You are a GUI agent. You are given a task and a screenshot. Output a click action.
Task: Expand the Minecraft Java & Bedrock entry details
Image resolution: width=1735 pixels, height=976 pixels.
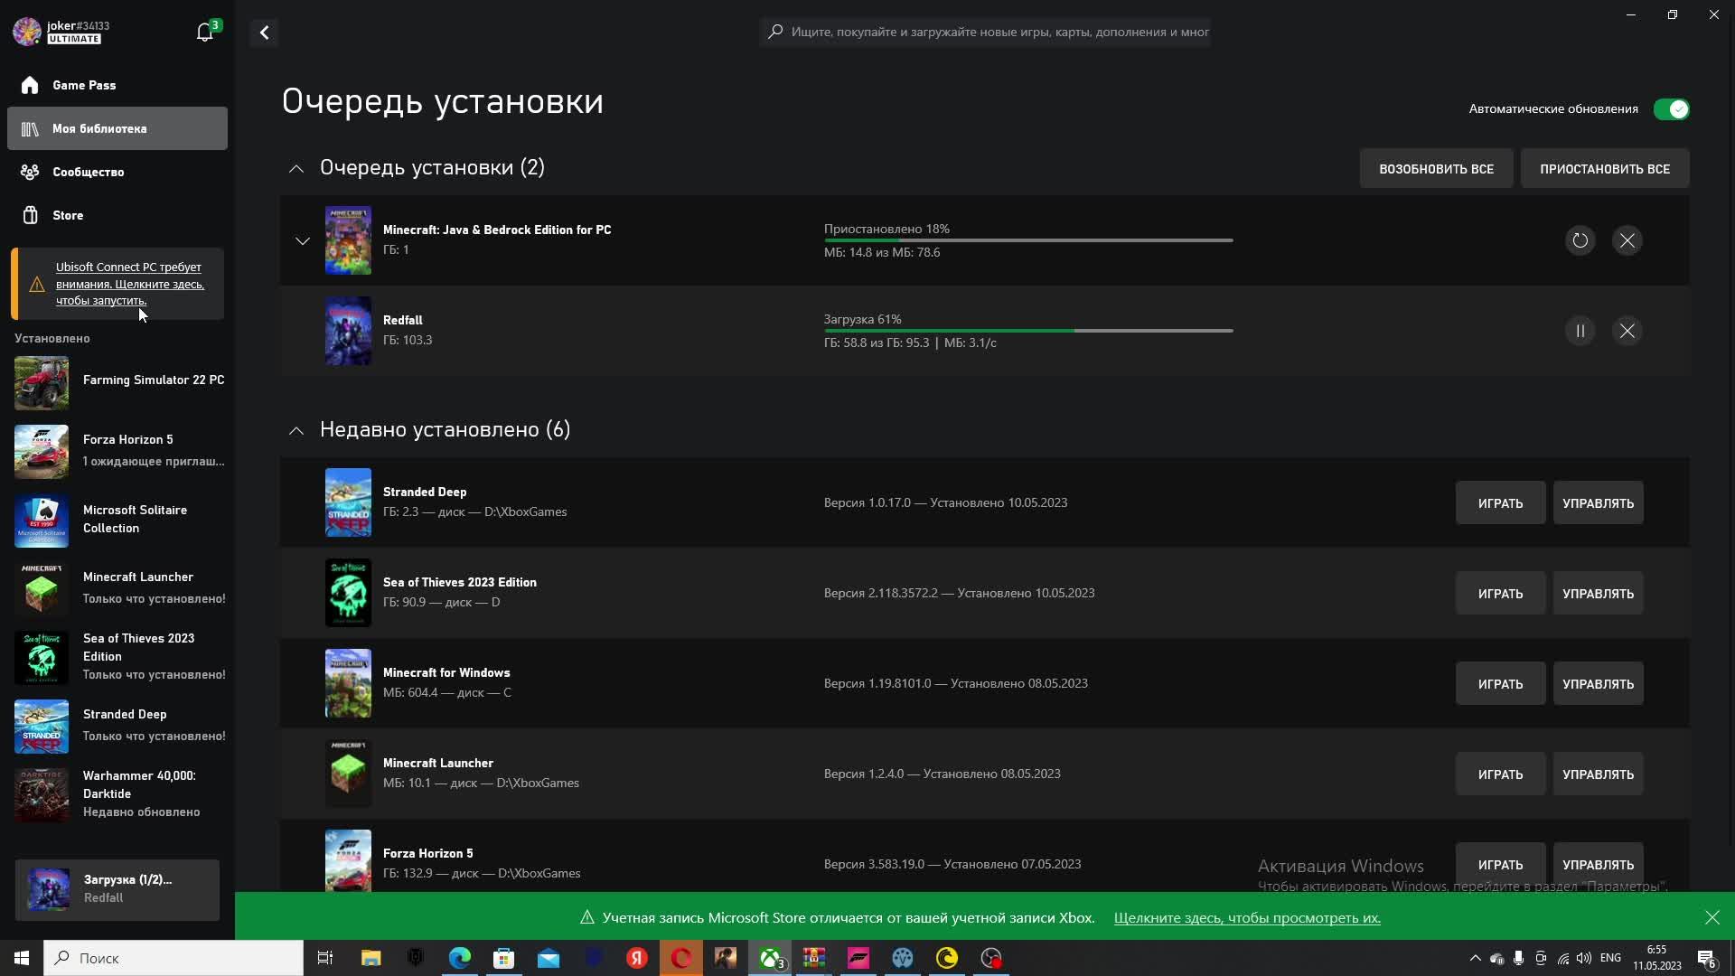click(x=303, y=240)
